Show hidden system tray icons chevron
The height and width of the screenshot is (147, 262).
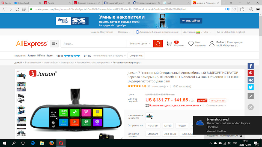(211, 143)
